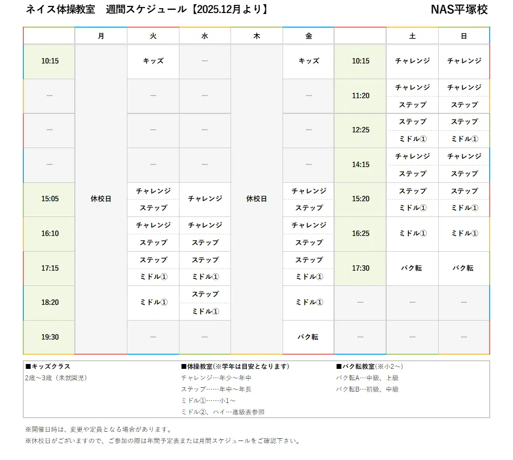Click Friday's バク転 class at 19:30
The height and width of the screenshot is (460, 513).
pyautogui.click(x=309, y=337)
